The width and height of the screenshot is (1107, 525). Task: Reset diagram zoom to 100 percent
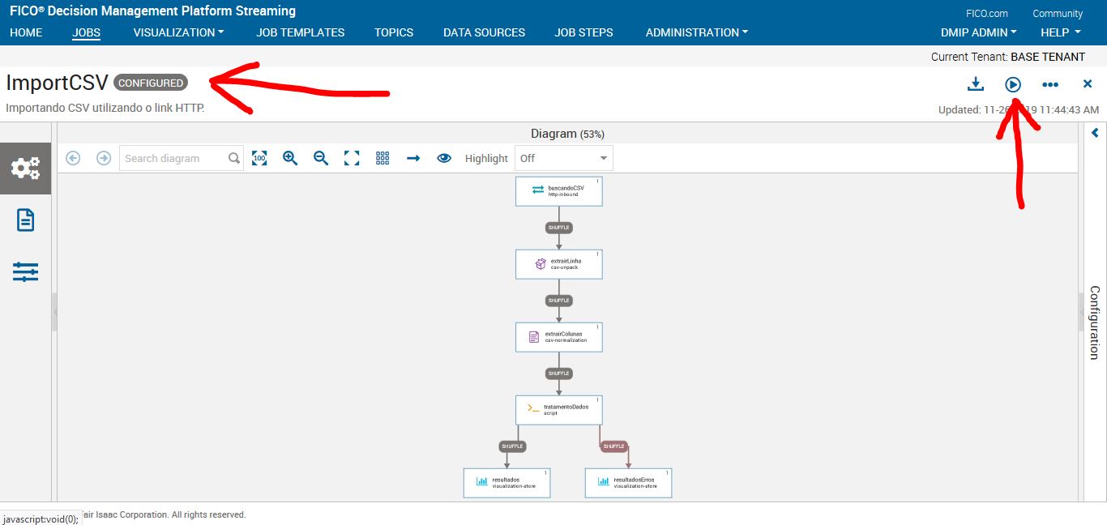pyautogui.click(x=259, y=158)
